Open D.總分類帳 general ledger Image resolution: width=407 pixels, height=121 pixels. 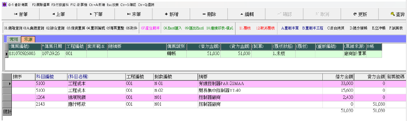[359, 28]
